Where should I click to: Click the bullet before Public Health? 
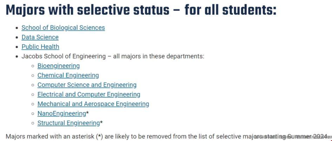pos(17,47)
